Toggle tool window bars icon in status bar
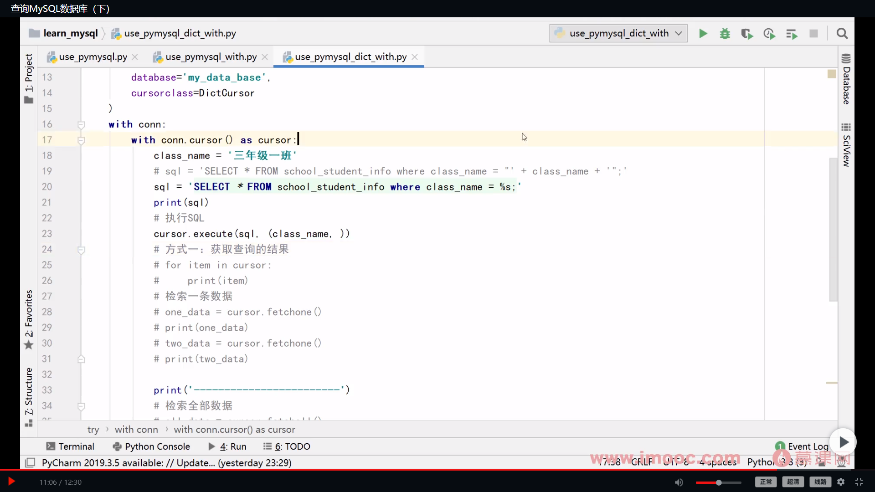Viewport: 875px width, 492px height. coord(30,463)
